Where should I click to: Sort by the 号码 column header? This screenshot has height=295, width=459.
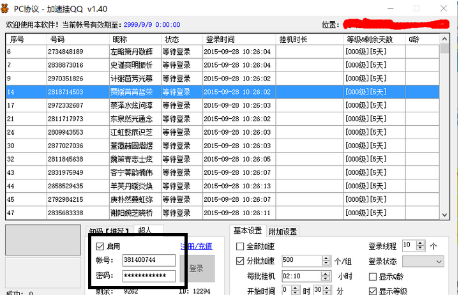click(x=78, y=39)
